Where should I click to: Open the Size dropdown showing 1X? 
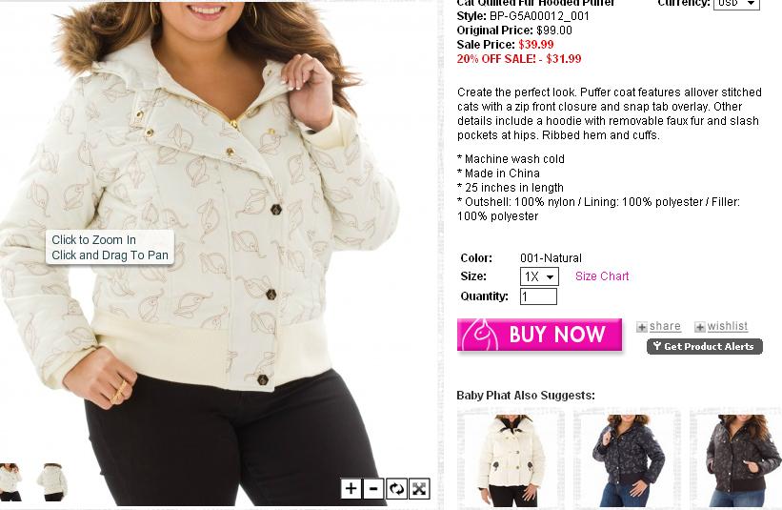pyautogui.click(x=539, y=276)
